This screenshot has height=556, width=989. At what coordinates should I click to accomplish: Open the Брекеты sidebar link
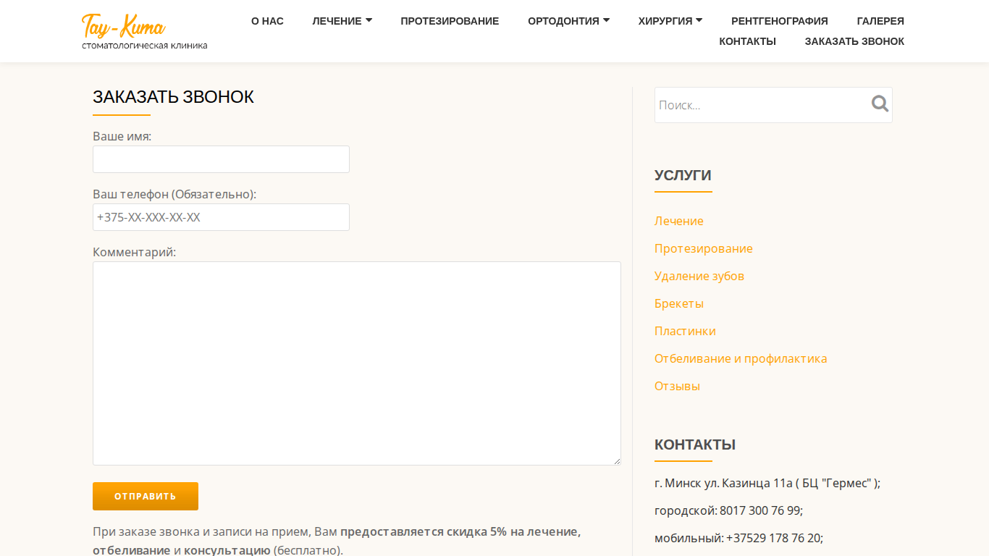(679, 303)
